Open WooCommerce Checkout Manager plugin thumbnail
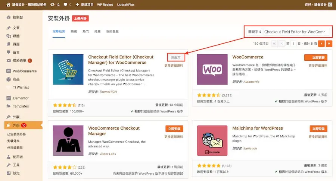Screen dimensions: 336x181 [x=68, y=141]
